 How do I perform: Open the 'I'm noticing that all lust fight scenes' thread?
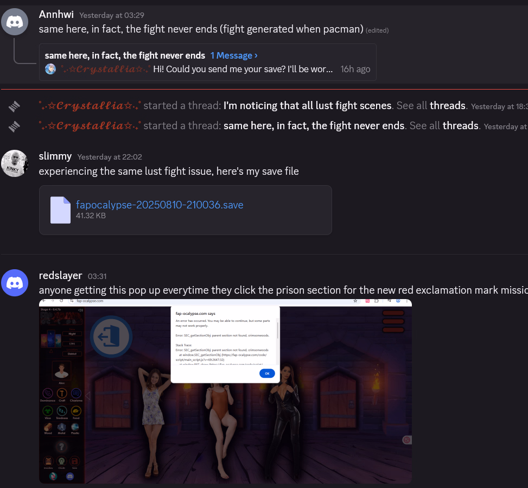point(308,106)
